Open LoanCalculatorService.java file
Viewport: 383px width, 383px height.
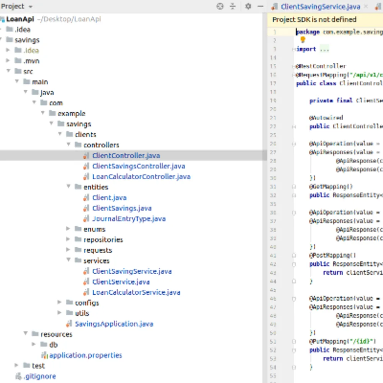[136, 292]
